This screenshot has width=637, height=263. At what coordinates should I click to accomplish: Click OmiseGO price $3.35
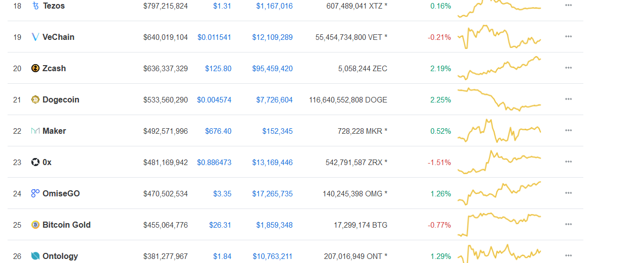click(x=222, y=194)
